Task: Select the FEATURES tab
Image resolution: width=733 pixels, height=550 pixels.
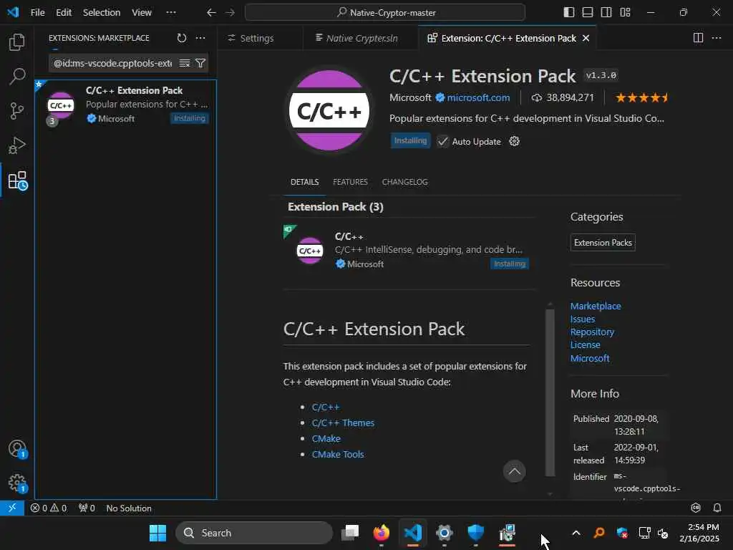Action: pos(350,182)
